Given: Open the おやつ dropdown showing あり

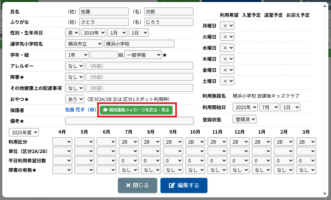Looking at the screenshot, I should [x=74, y=99].
